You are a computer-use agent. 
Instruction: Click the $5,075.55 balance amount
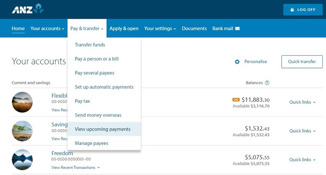257,157
